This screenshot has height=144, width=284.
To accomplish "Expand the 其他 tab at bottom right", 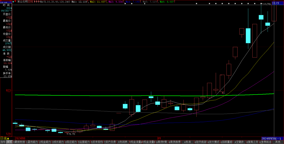I will (278, 142).
